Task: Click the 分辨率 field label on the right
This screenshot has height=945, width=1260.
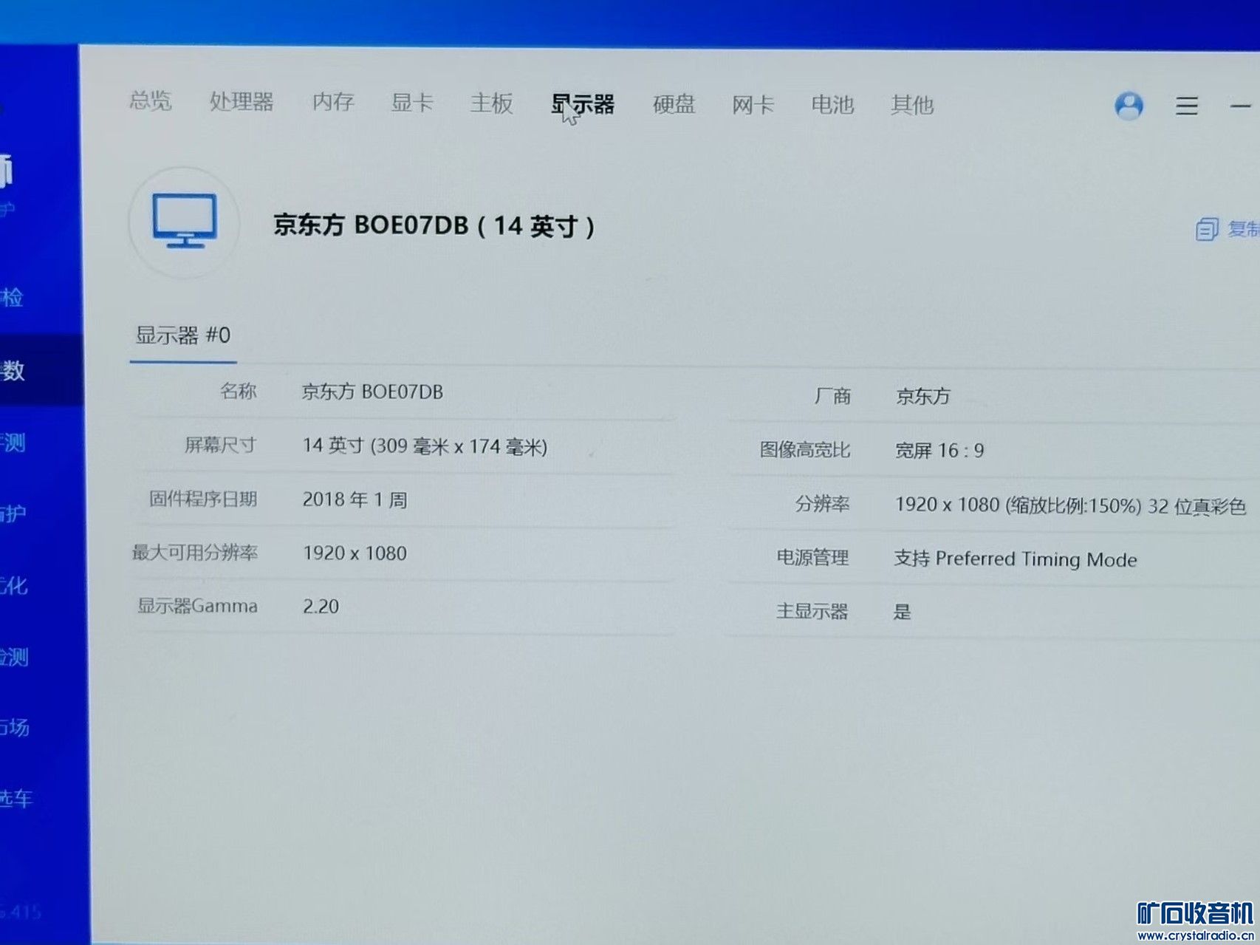Action: point(822,504)
